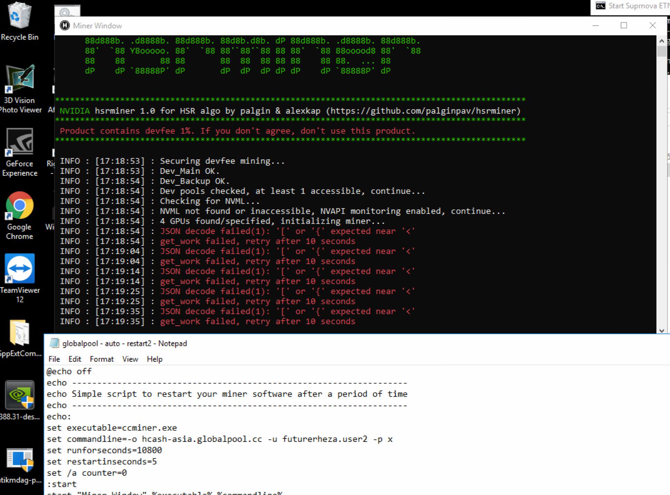Open the View menu in Notepad
670x495 pixels.
(130, 359)
